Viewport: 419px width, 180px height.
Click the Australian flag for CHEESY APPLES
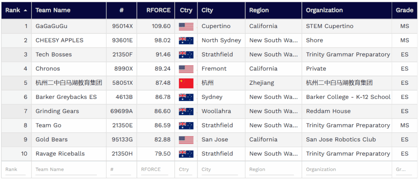[186, 40]
